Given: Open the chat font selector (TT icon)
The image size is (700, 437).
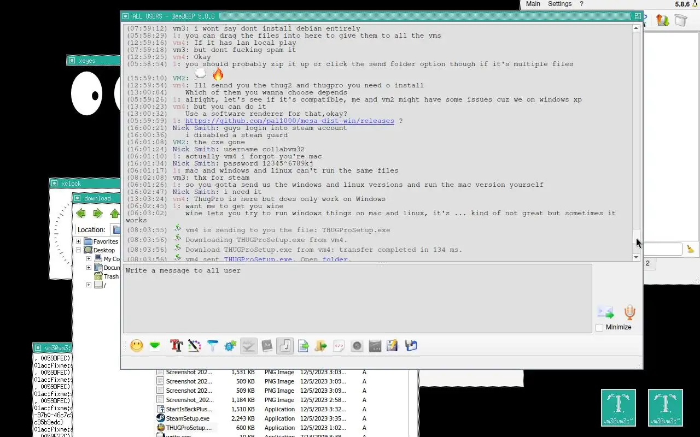Looking at the screenshot, I should (176, 345).
